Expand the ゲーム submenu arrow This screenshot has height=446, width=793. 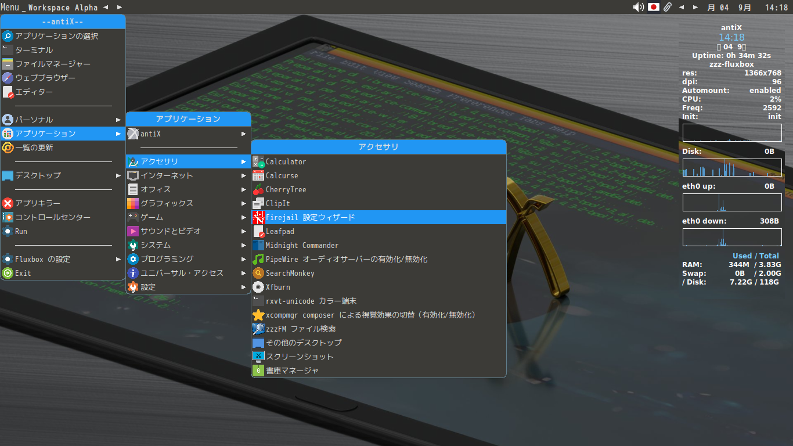pos(244,217)
